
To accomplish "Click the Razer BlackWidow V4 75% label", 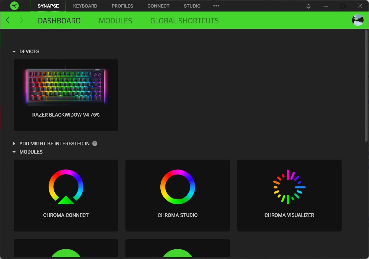I will point(66,115).
